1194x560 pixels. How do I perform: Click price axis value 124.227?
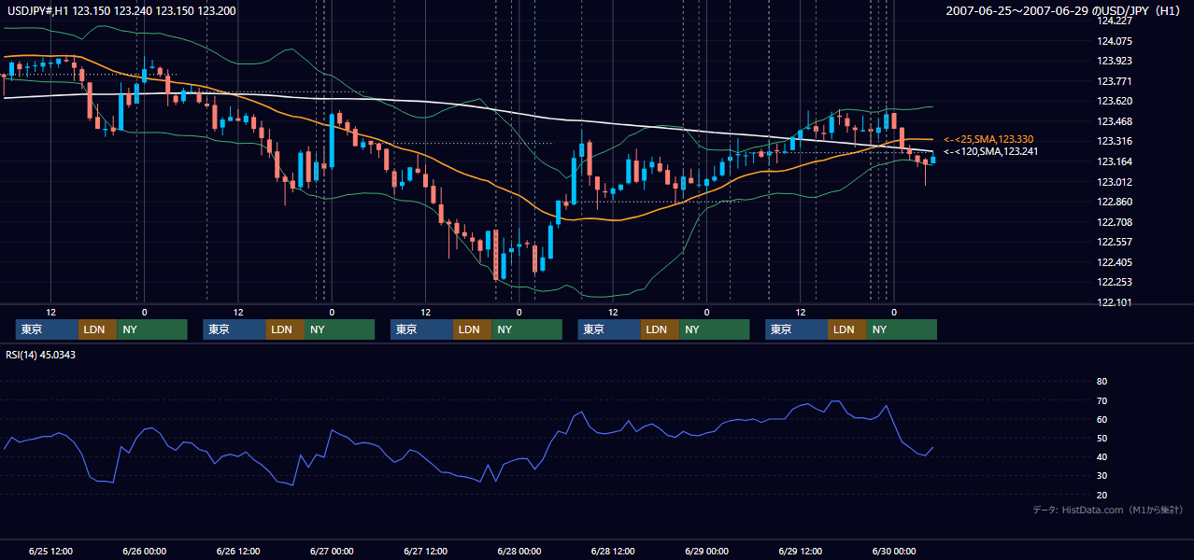(x=1116, y=20)
